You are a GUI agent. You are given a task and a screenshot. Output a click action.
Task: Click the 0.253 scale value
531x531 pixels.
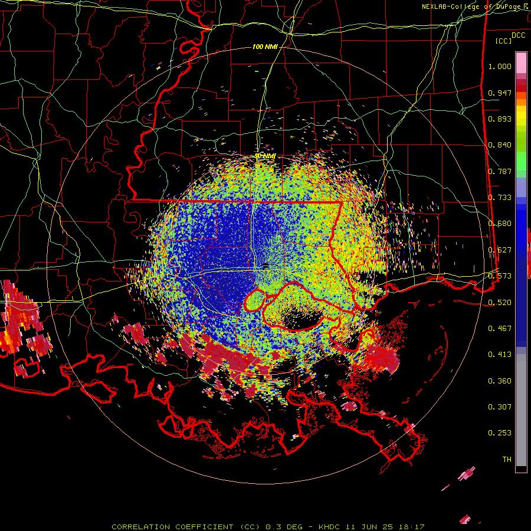click(500, 433)
